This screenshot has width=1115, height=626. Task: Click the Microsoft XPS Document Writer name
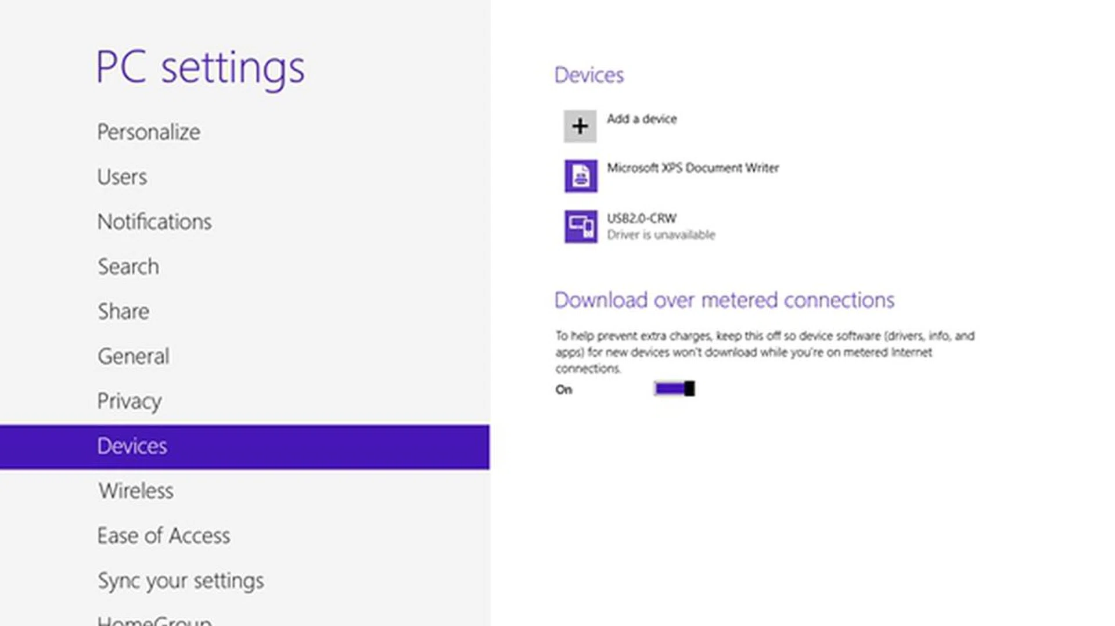coord(693,168)
